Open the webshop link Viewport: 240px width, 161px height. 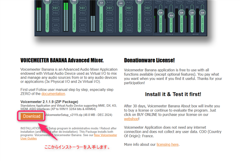(x=131, y=119)
